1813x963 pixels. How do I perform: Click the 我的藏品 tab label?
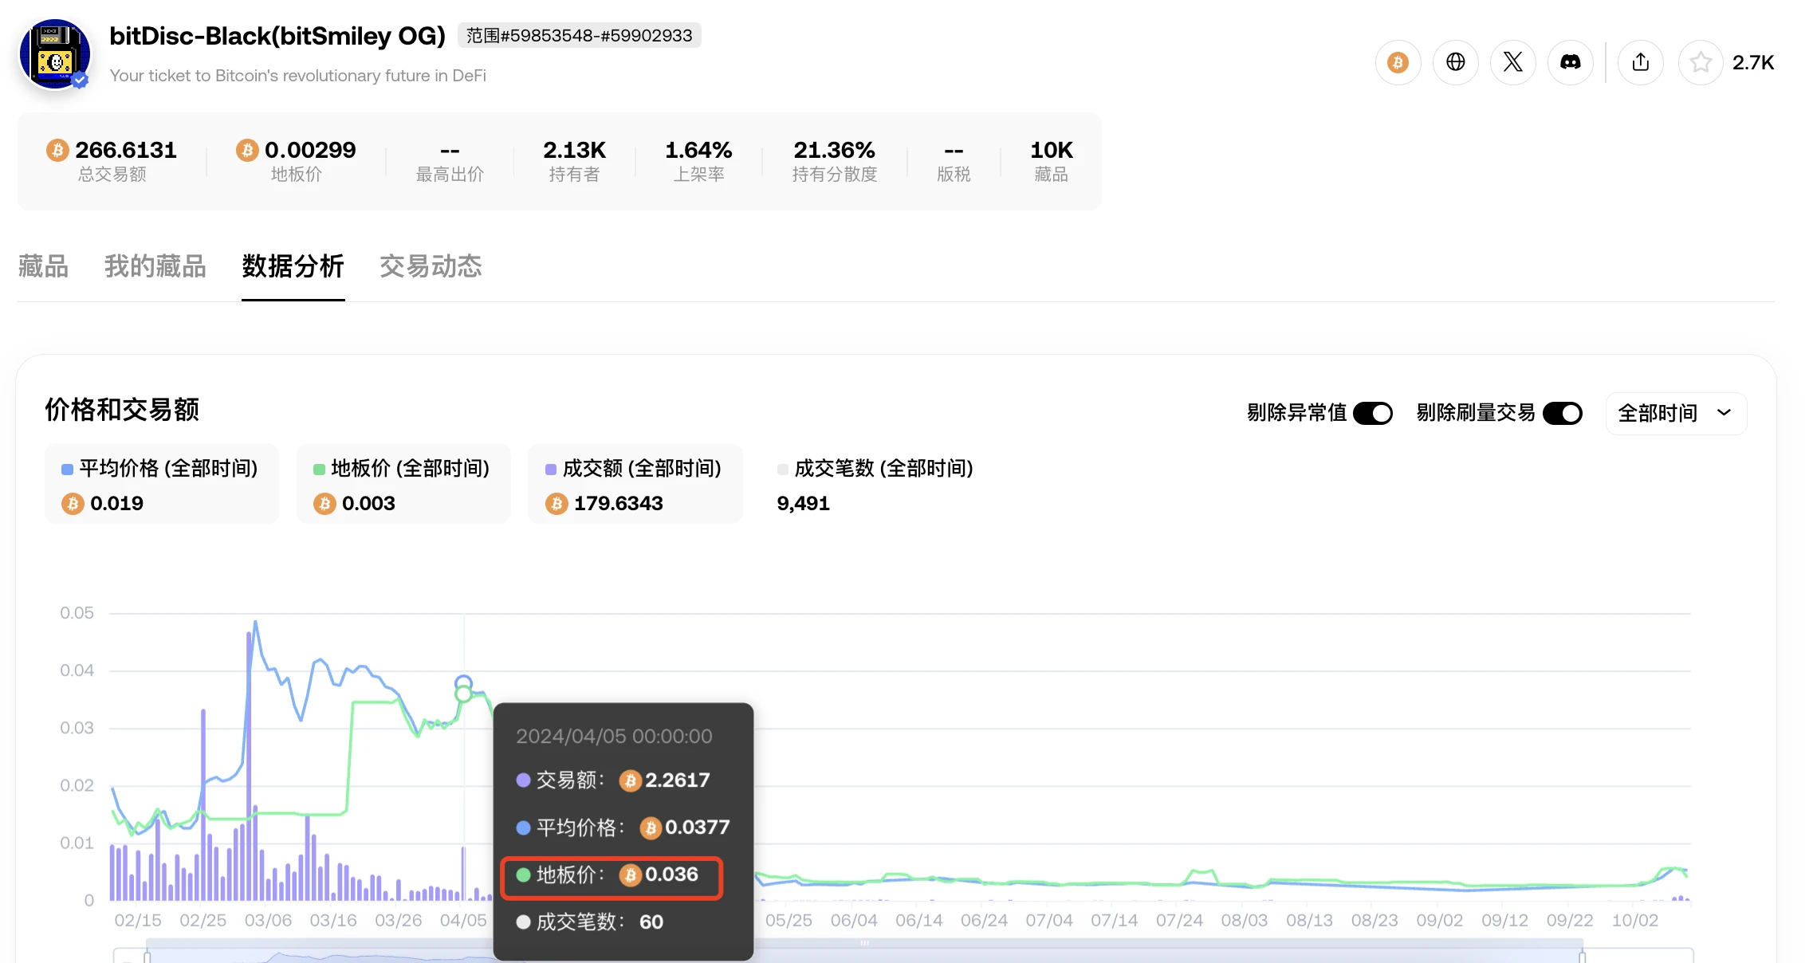155,266
